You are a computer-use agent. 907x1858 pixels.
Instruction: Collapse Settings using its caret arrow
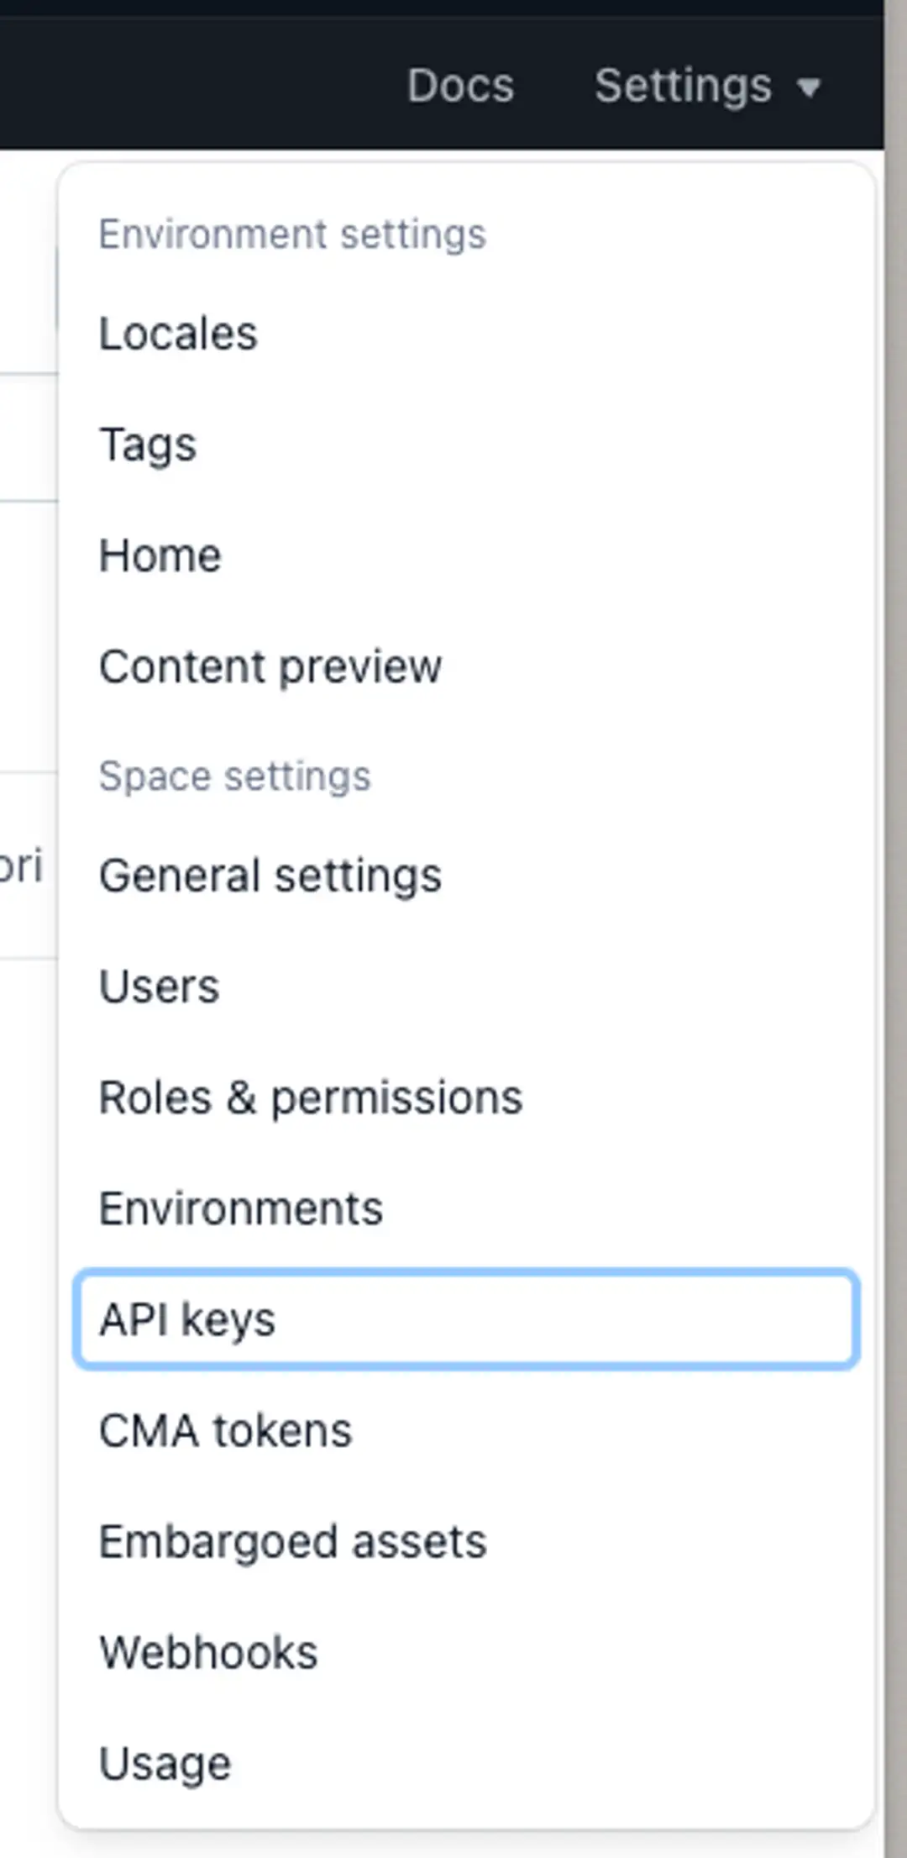click(x=808, y=87)
